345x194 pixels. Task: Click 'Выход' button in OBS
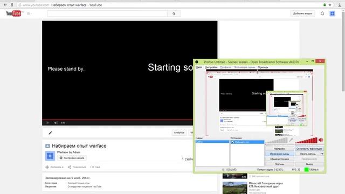point(309,164)
